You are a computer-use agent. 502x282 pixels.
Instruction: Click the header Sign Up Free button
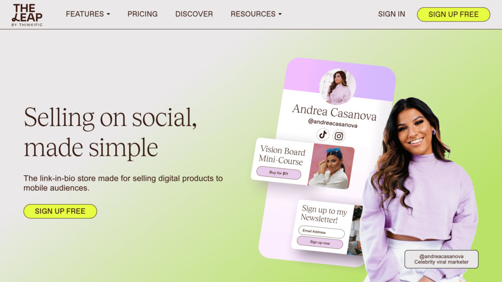(453, 14)
